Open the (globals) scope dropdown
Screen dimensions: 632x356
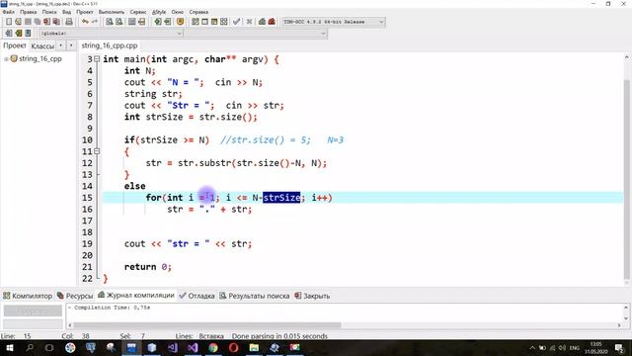111,33
